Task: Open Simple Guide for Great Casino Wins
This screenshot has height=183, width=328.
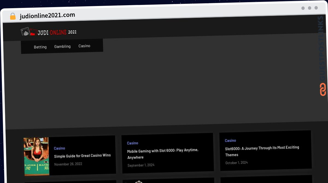Action: pos(82,156)
